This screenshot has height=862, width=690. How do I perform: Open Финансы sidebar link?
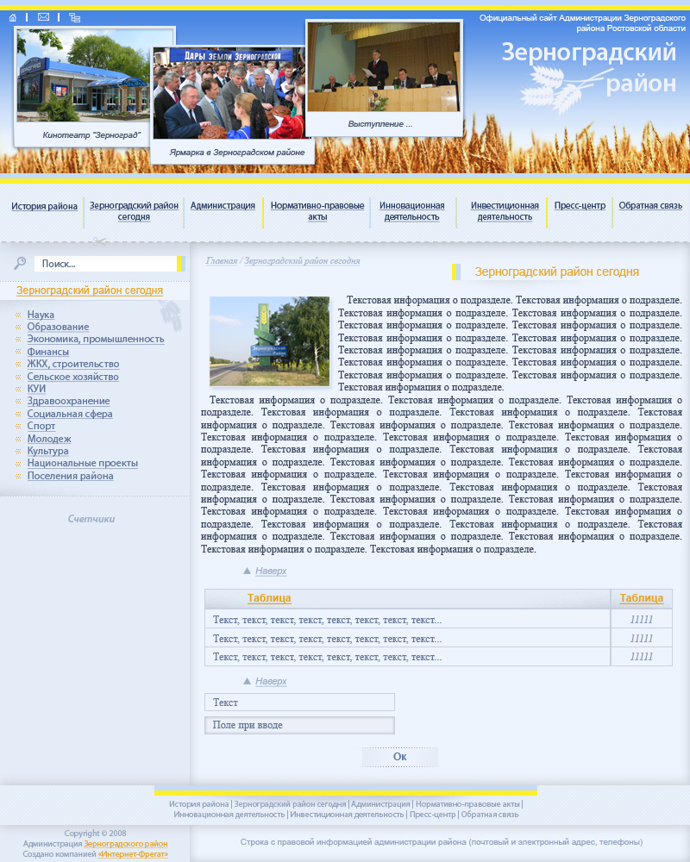(x=48, y=352)
